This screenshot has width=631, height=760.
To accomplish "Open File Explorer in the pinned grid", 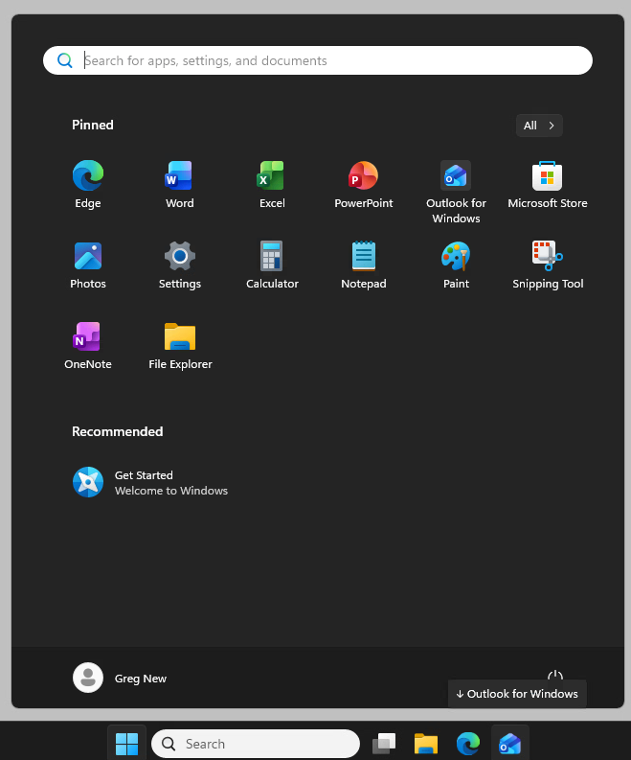I will (x=180, y=346).
